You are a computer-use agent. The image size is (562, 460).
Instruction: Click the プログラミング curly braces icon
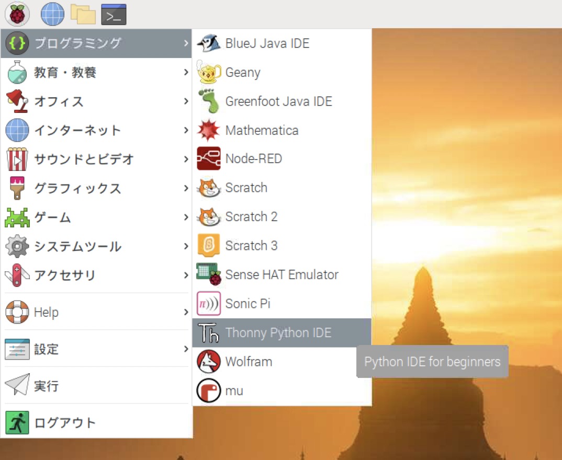coord(17,43)
